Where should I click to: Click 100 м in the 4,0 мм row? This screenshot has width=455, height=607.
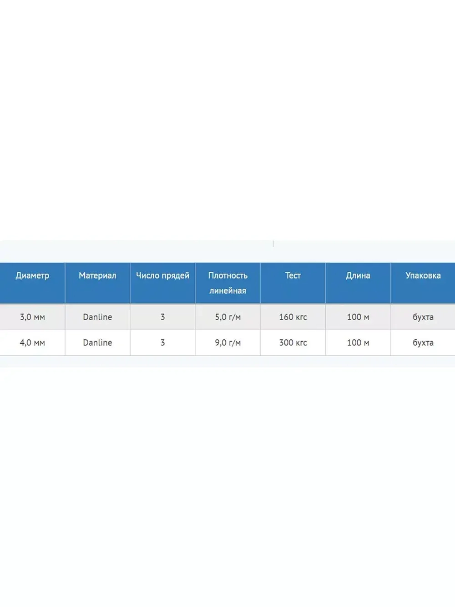coord(358,342)
